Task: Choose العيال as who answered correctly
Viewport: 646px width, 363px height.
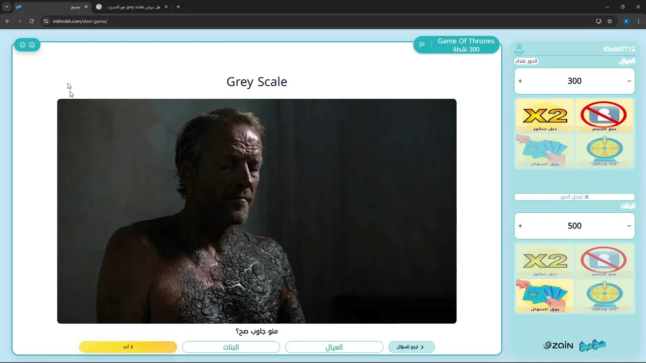Action: pos(334,347)
